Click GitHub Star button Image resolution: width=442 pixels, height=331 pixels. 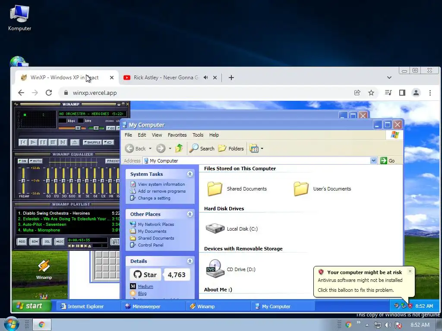pyautogui.click(x=145, y=275)
